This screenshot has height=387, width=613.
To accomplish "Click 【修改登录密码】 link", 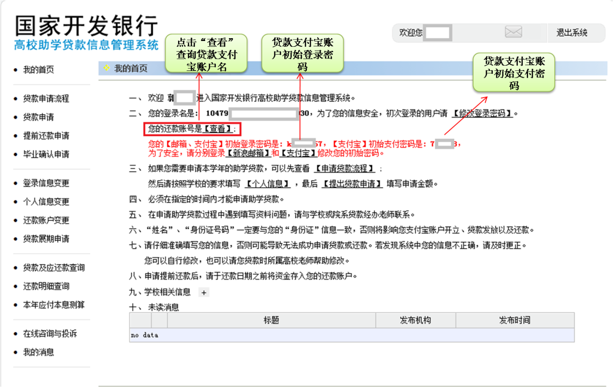I will 482,114.
